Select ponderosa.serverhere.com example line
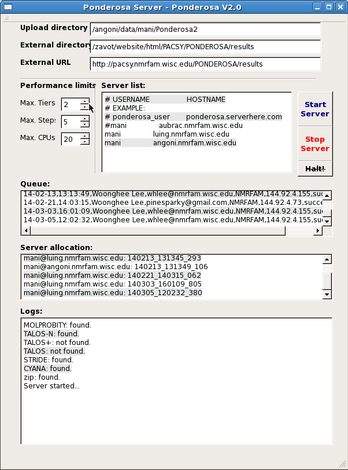 click(x=193, y=117)
